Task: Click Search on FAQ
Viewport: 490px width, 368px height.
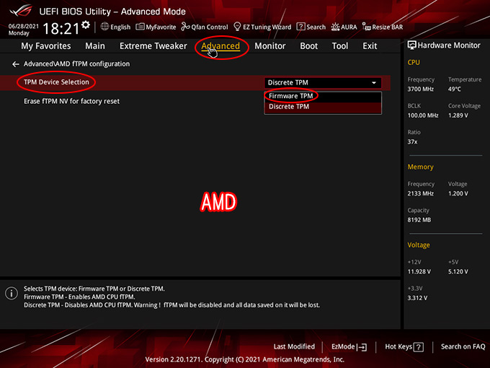Action: tap(463, 346)
